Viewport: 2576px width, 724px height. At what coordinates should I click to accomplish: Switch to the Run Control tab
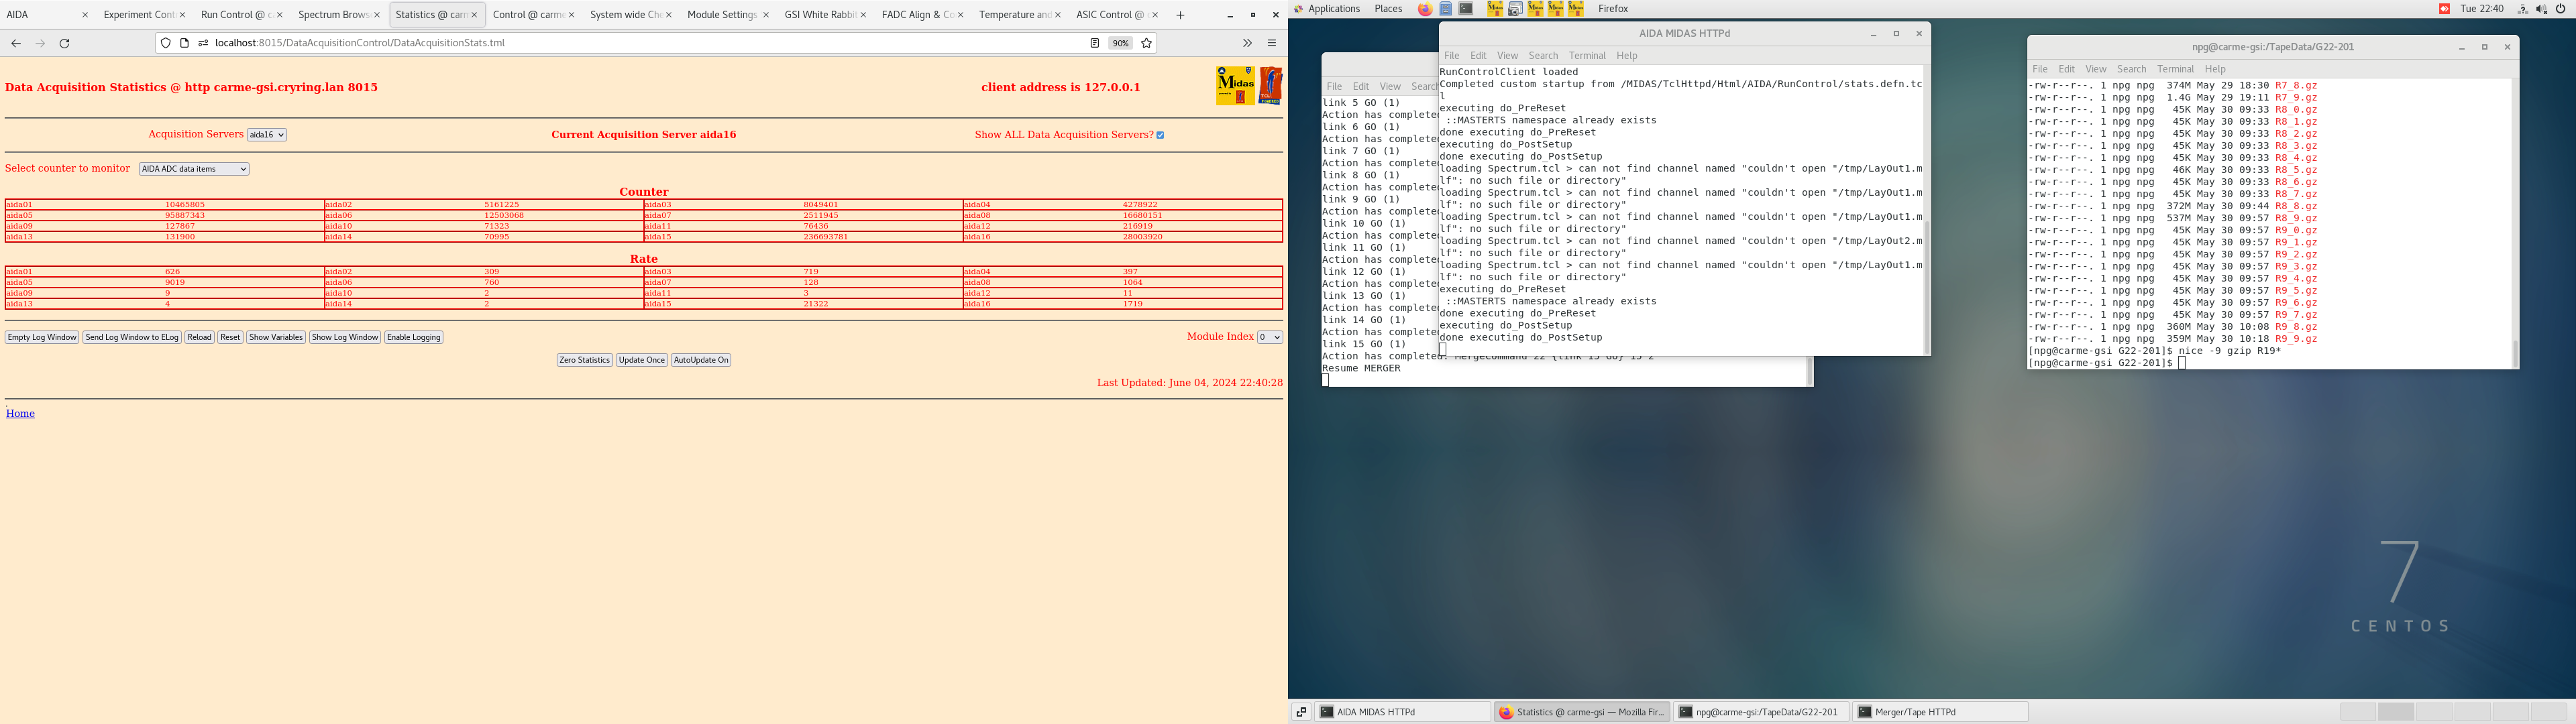pyautogui.click(x=236, y=15)
